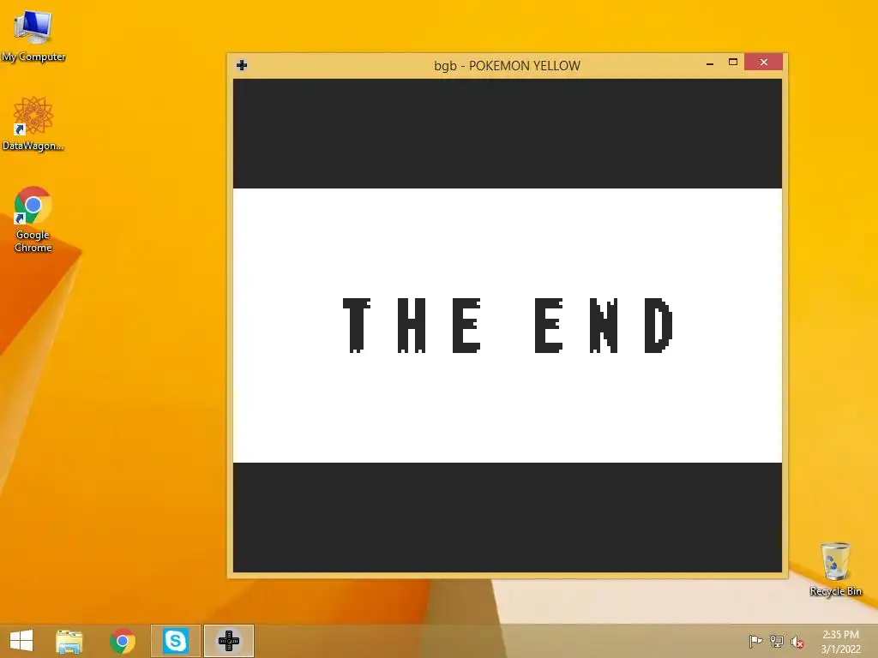Minimize the bgb emulator window

[x=710, y=63]
